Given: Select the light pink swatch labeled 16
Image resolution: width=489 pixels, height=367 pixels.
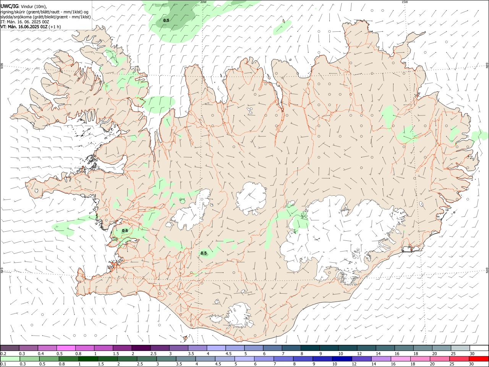Looking at the screenshot, I should (400, 359).
